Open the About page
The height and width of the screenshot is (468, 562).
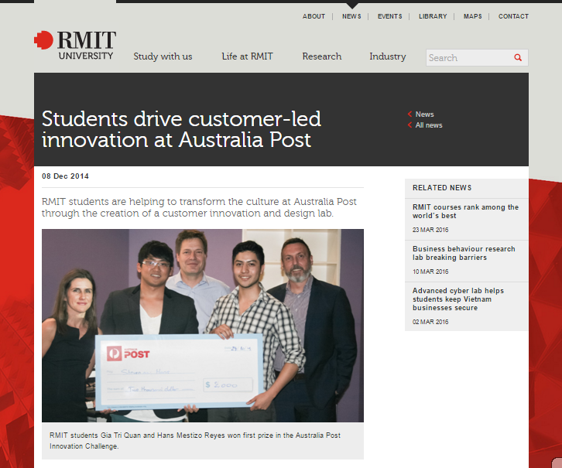[x=314, y=16]
